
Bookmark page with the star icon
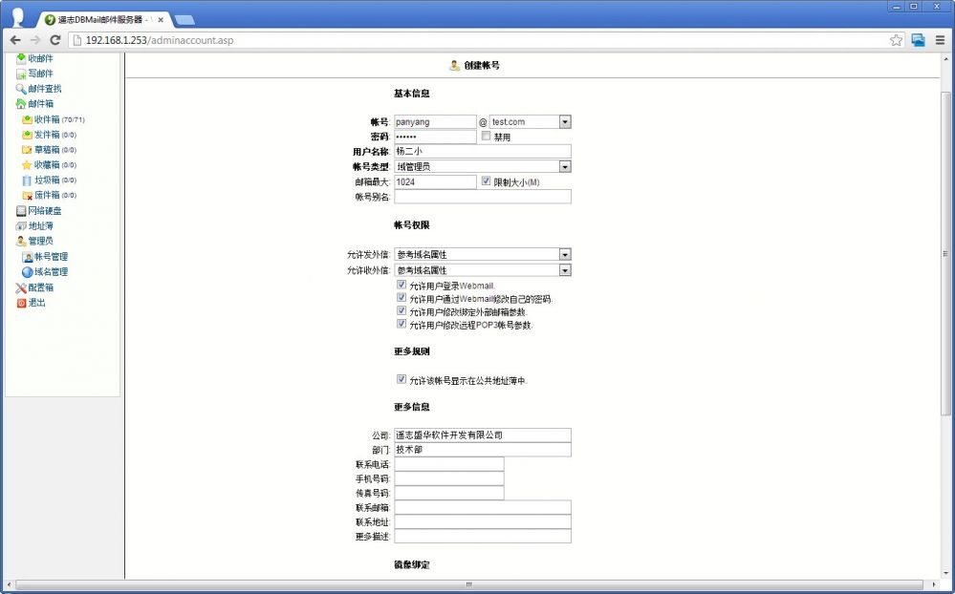pyautogui.click(x=896, y=40)
